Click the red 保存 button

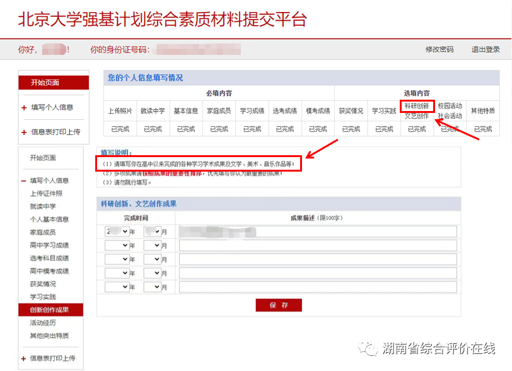[279, 305]
